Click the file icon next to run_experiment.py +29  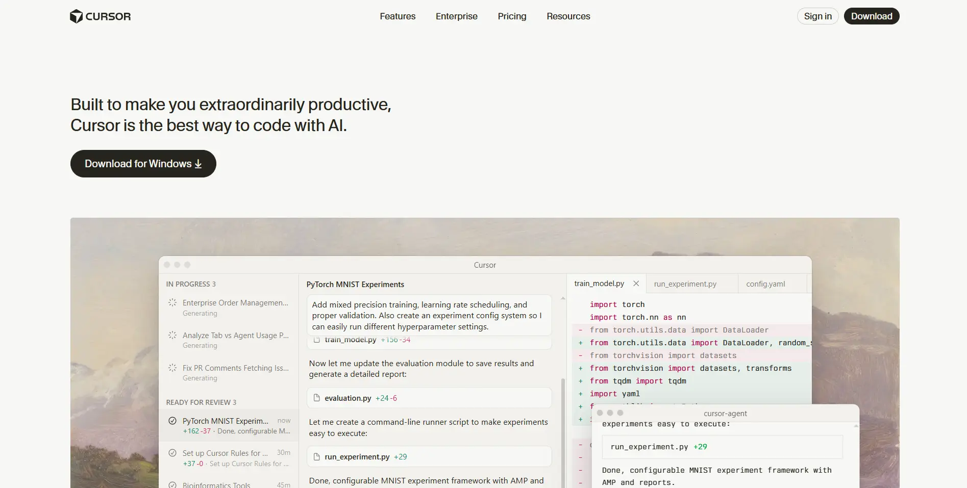[x=316, y=457]
